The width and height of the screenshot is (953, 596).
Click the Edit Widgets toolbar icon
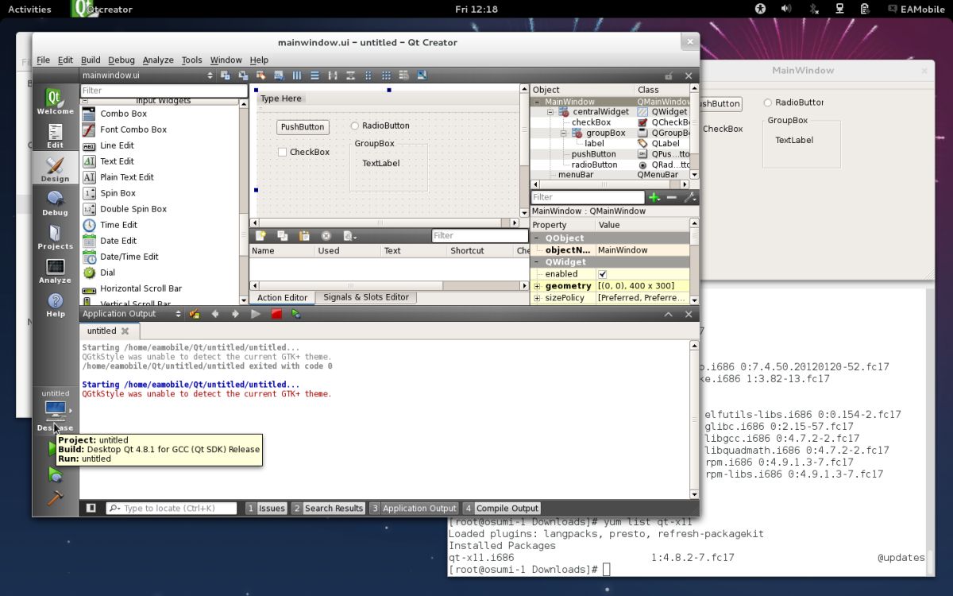tap(226, 75)
